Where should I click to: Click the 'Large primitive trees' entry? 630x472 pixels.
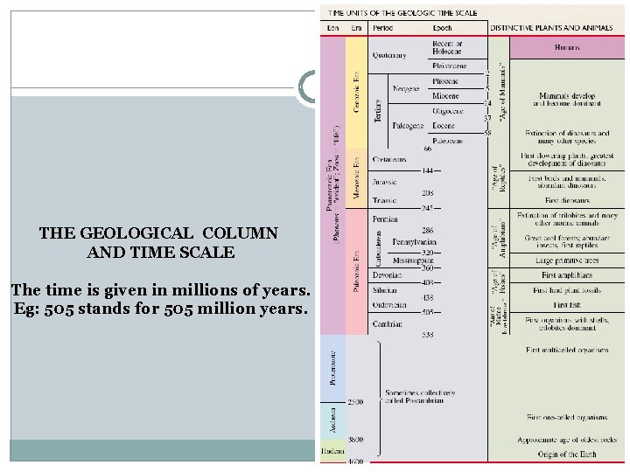(567, 260)
